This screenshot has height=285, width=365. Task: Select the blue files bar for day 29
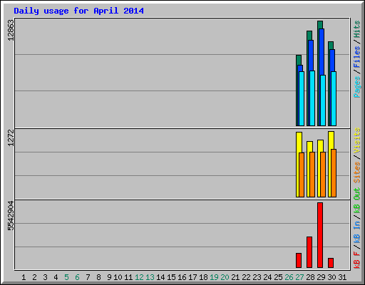(x=322, y=52)
